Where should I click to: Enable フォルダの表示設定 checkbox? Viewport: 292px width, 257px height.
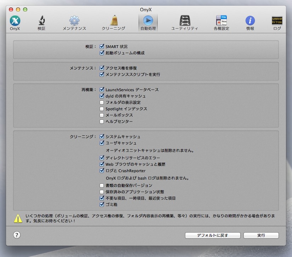pos(102,103)
